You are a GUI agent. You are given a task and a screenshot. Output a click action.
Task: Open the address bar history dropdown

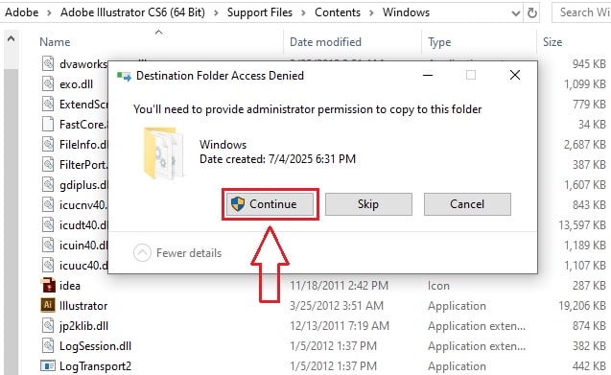click(x=515, y=13)
